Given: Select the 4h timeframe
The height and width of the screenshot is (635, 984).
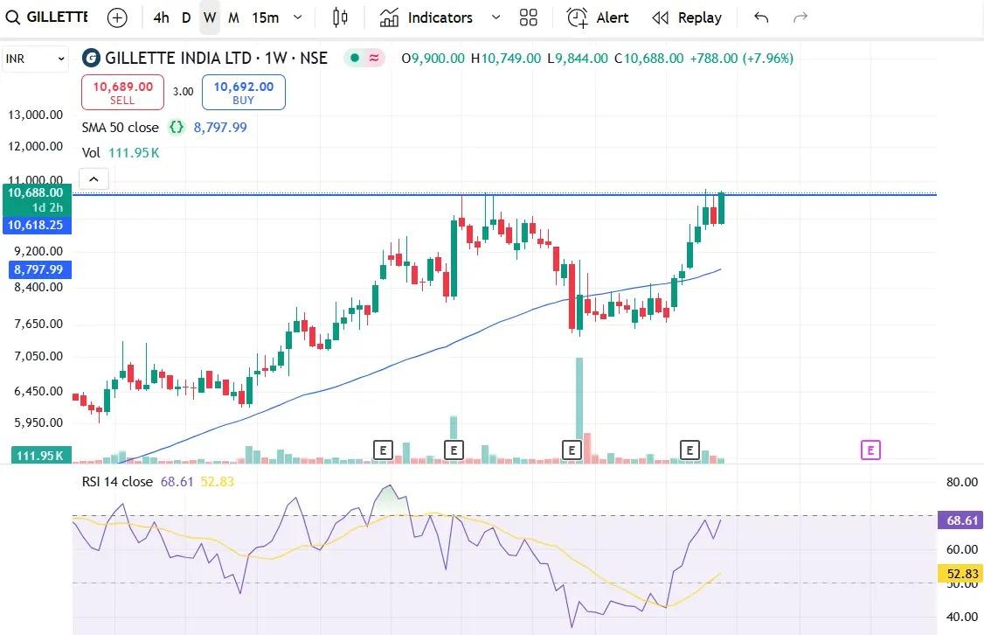Looking at the screenshot, I should click(162, 17).
